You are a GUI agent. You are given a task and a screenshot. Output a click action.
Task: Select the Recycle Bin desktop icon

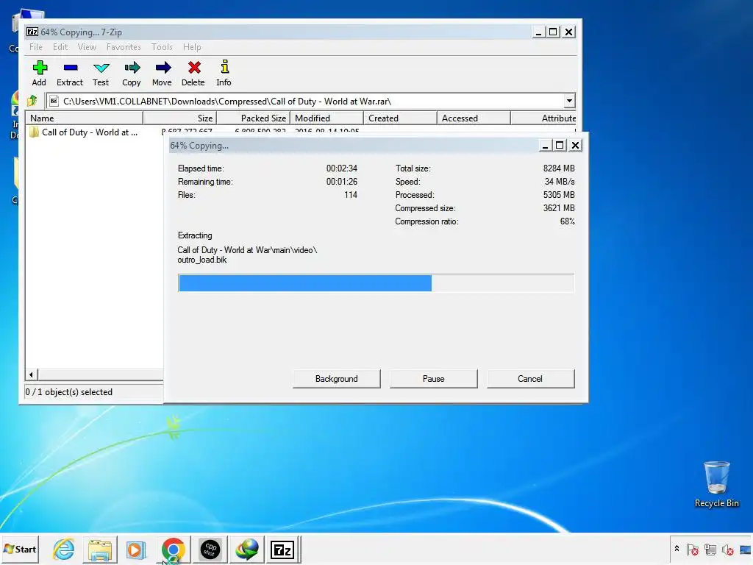(716, 484)
